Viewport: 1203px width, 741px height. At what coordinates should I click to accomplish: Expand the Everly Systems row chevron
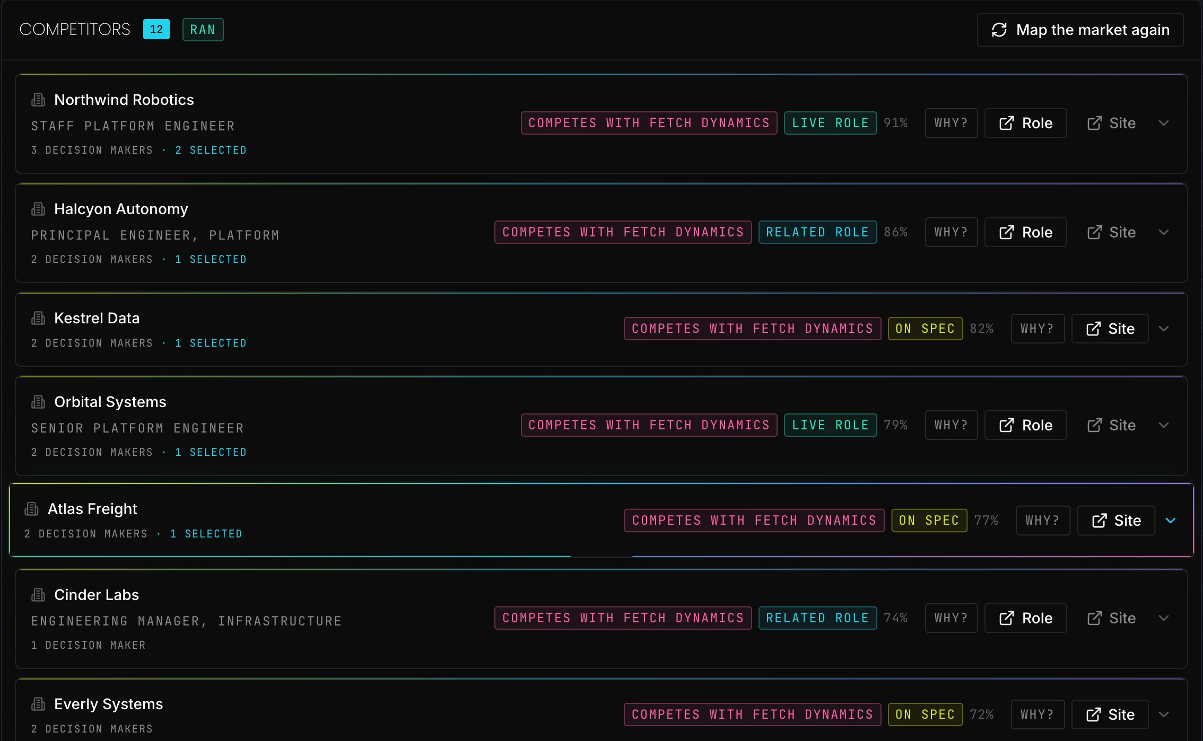coord(1164,714)
